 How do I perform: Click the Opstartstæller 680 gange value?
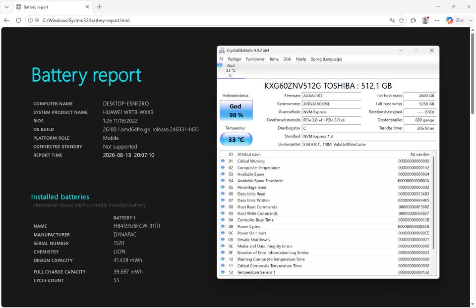(420, 120)
